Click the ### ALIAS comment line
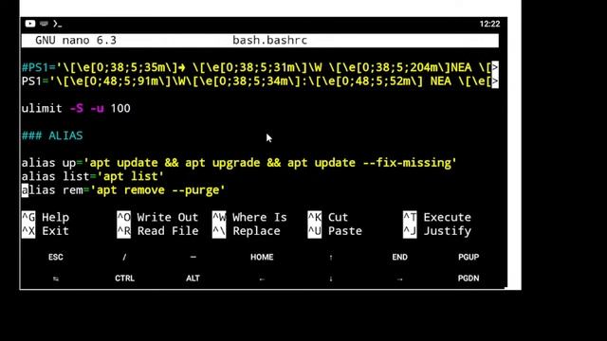607x341 pixels. (52, 135)
